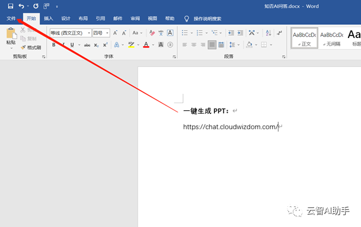
Task: Open the Asian layout button
Action: click(x=252, y=33)
